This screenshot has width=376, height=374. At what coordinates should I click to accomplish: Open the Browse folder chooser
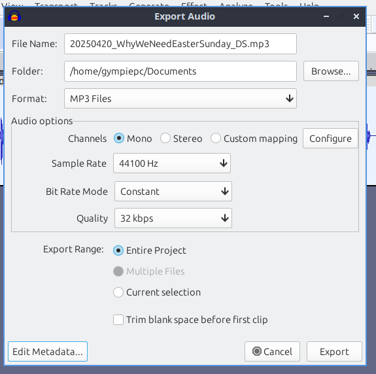click(x=331, y=71)
